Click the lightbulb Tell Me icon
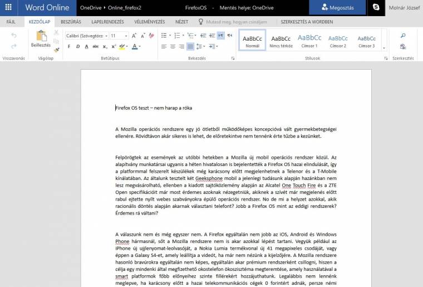Screen dimensions: 423x287 click(x=201, y=22)
